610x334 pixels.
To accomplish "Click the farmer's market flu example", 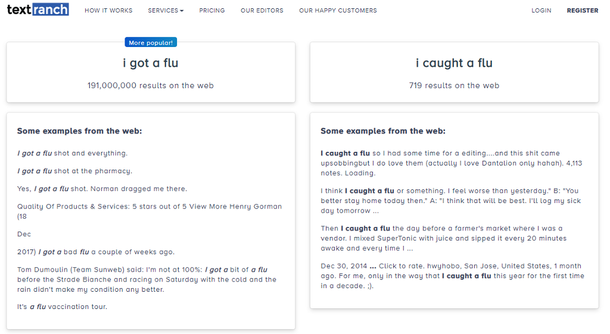I will pos(443,238).
